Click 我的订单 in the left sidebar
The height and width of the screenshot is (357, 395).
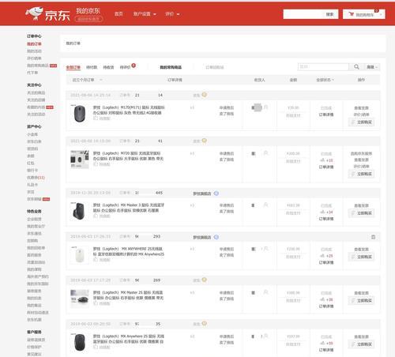[x=34, y=43]
